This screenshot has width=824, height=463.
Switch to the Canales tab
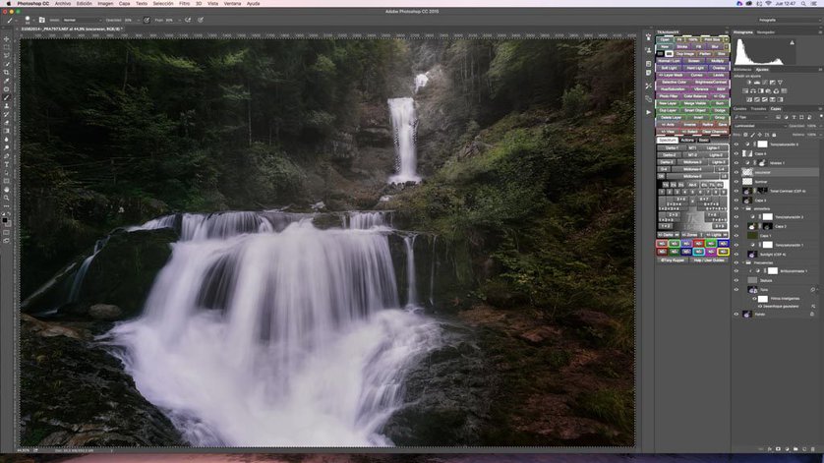pyautogui.click(x=740, y=108)
